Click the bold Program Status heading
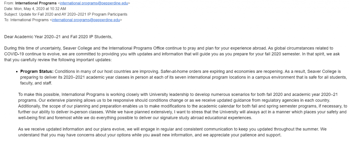349x141 pixels. point(37,71)
